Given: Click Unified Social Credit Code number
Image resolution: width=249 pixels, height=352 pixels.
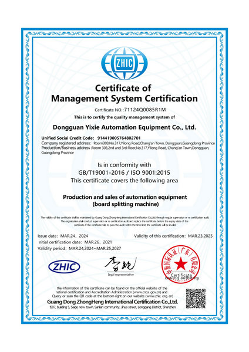Looking at the screenshot, I should (119, 138).
